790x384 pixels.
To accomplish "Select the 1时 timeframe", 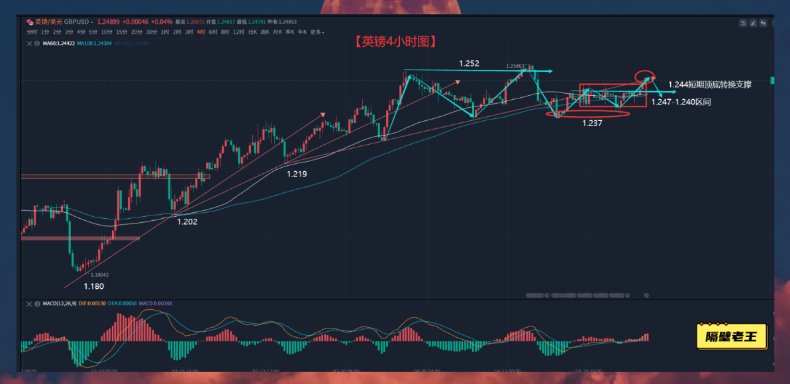I will [x=165, y=32].
